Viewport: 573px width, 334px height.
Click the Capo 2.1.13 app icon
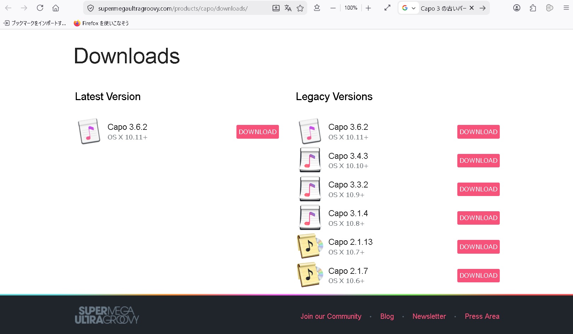[x=310, y=246]
